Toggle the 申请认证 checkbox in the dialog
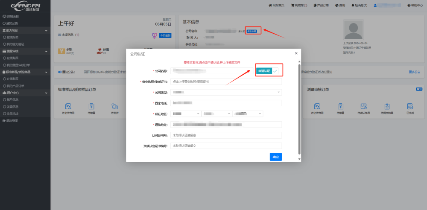The height and width of the screenshot is (210, 427). pos(275,70)
